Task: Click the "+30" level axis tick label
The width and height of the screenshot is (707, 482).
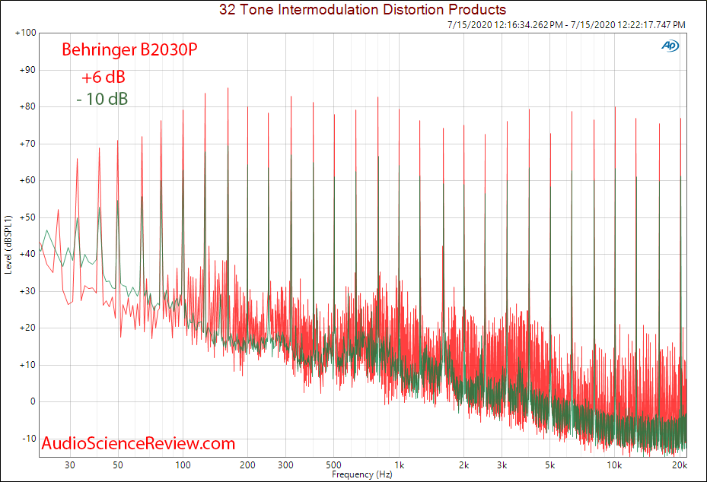Action: tap(27, 291)
